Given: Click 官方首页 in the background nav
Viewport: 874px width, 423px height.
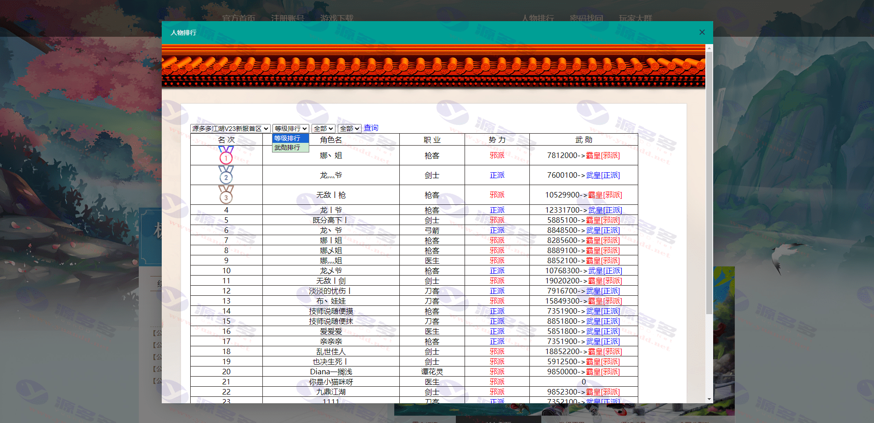Looking at the screenshot, I should [x=238, y=18].
